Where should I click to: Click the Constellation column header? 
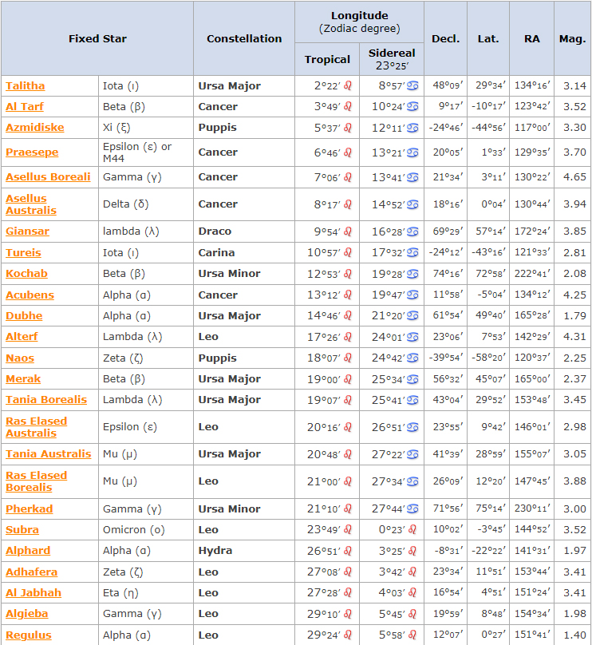(244, 38)
